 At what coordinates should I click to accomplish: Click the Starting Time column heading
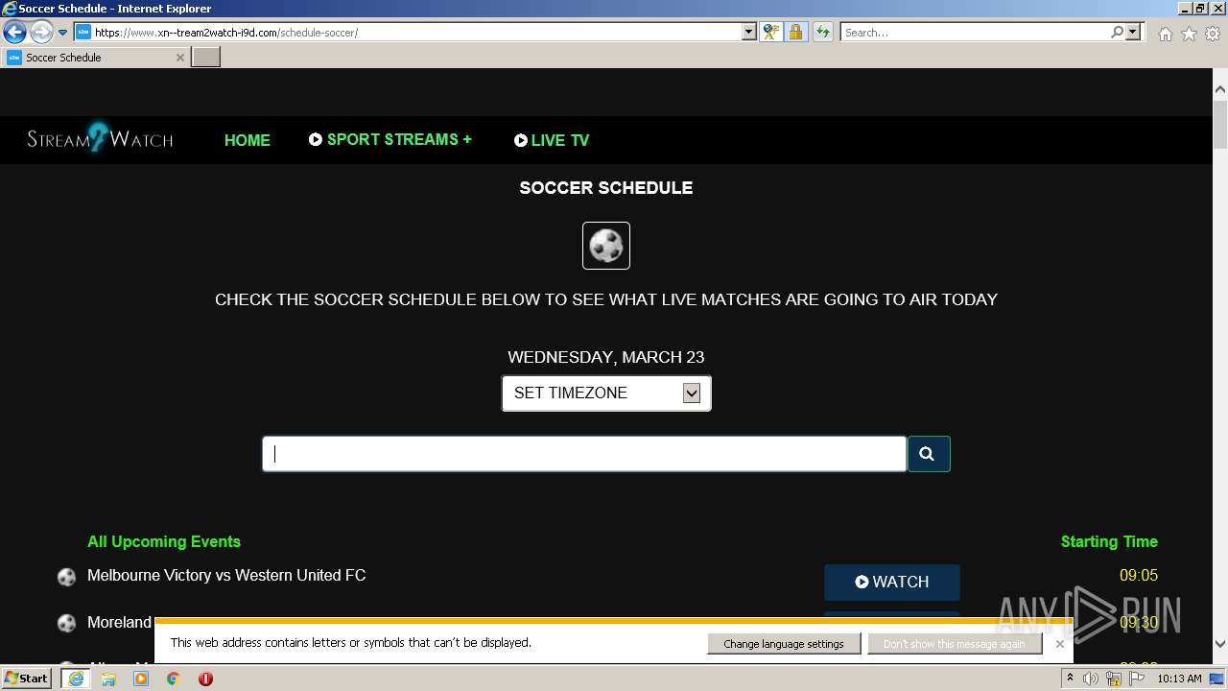point(1109,541)
